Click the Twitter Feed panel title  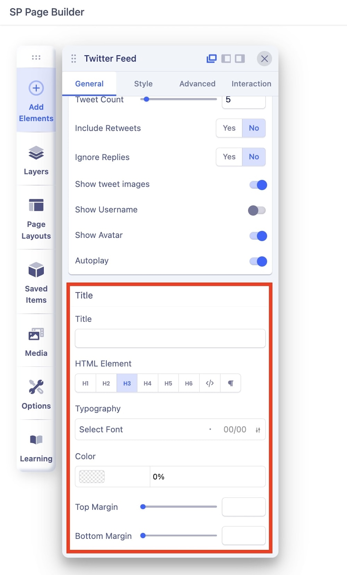tap(110, 58)
